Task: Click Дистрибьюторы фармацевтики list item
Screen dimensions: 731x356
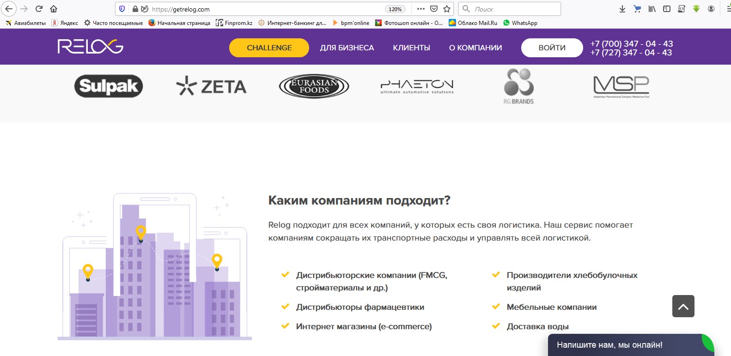Action: coord(360,307)
